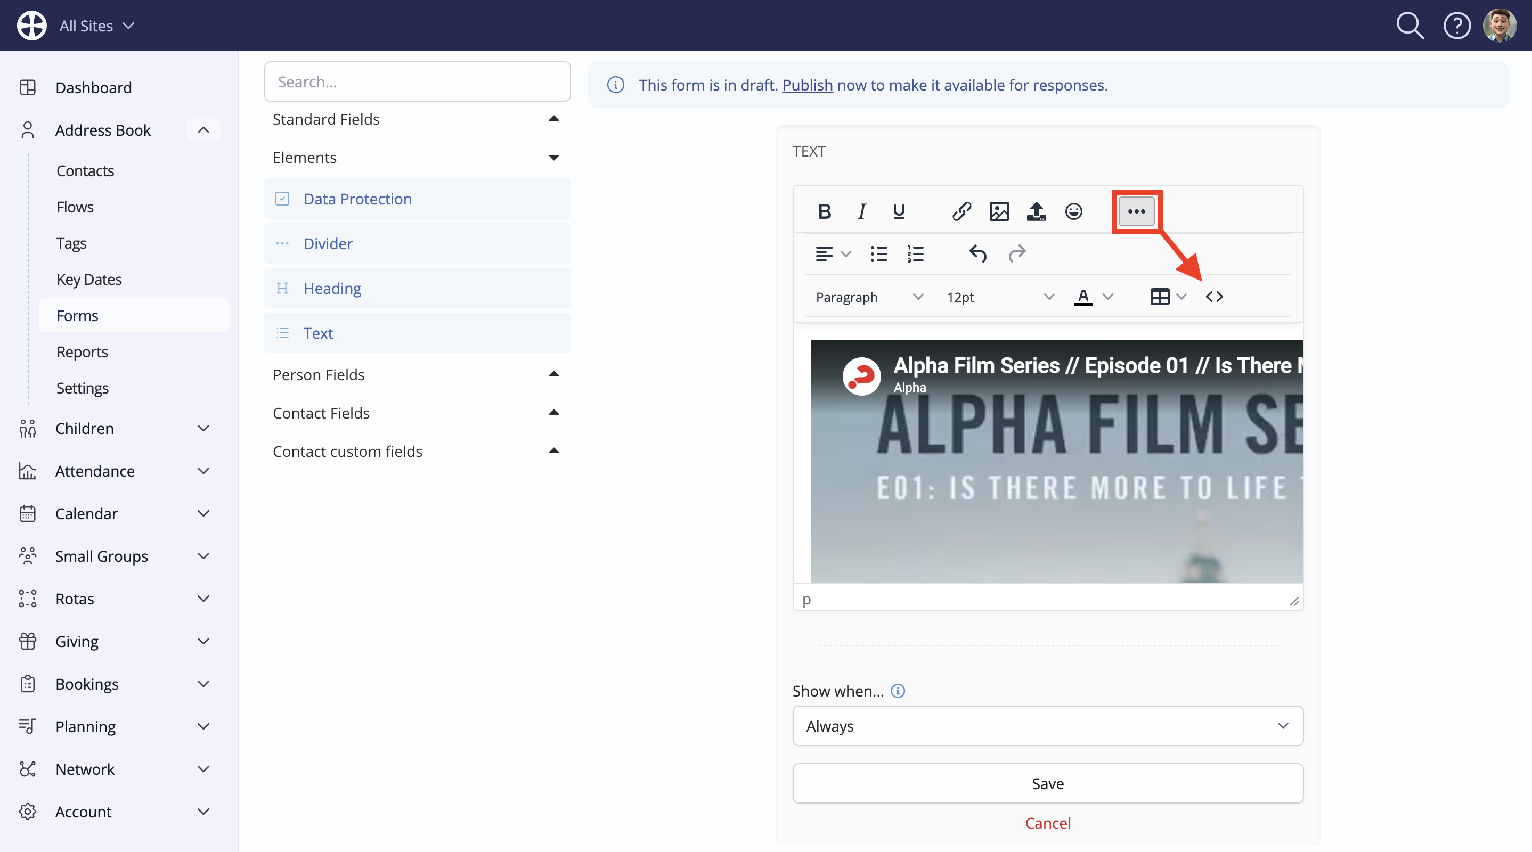Open the global search magnifier
The image size is (1532, 852).
1410,26
